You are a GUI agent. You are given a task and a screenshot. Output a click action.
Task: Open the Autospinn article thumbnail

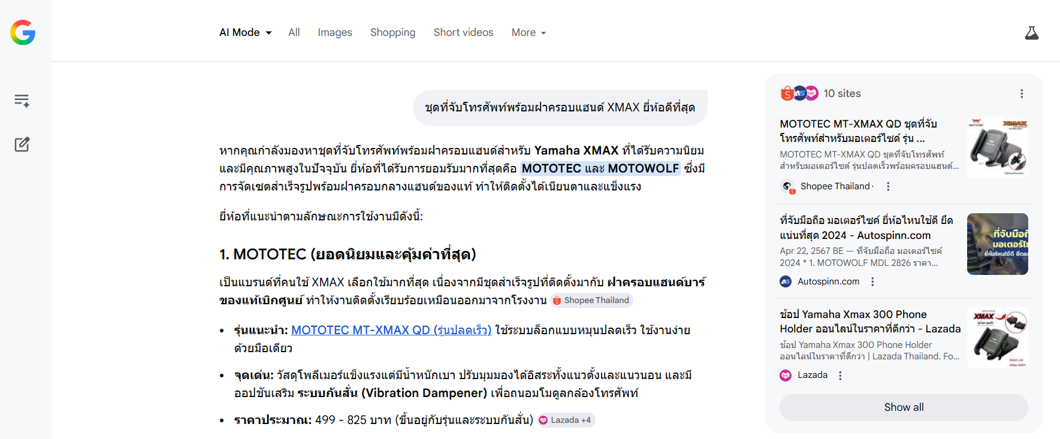(997, 244)
